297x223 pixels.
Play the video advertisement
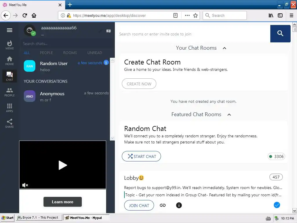pos(63,165)
